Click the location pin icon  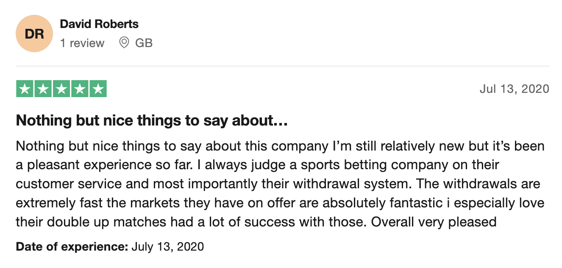(124, 43)
